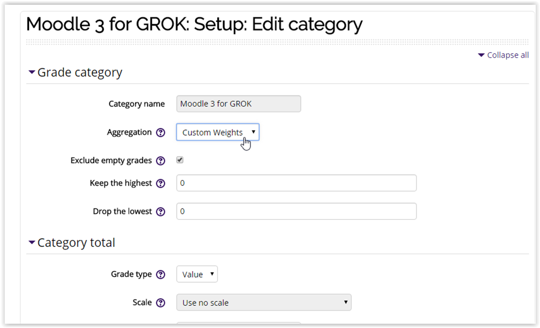Click the Category name field

tap(239, 104)
